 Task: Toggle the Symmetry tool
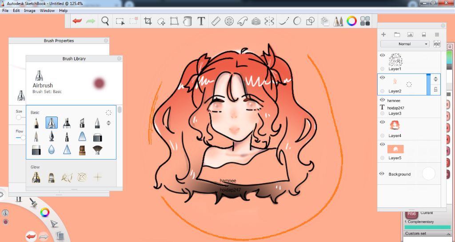(269, 21)
